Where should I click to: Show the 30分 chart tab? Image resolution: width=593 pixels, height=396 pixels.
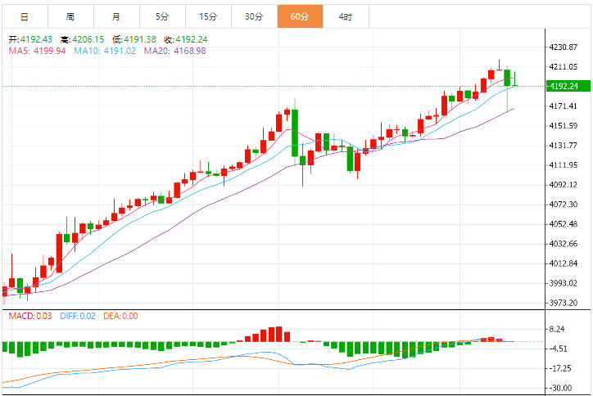click(x=254, y=16)
